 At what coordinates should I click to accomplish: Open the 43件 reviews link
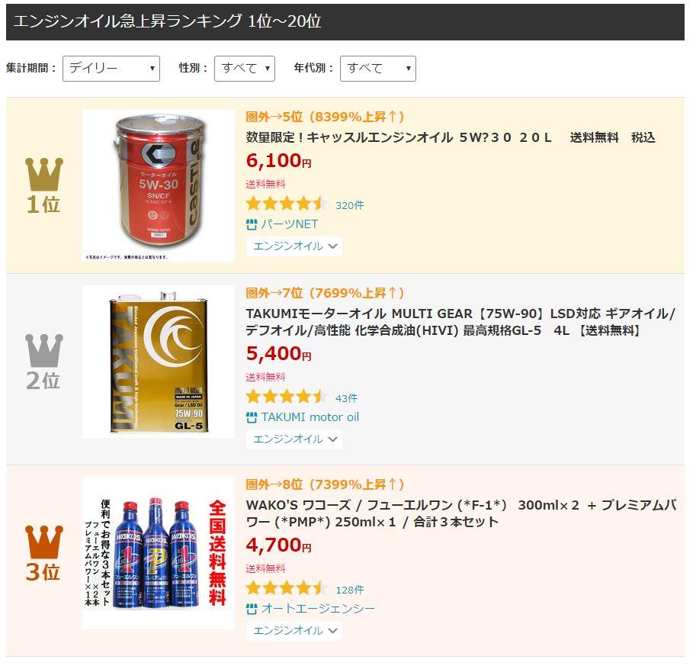pos(347,398)
